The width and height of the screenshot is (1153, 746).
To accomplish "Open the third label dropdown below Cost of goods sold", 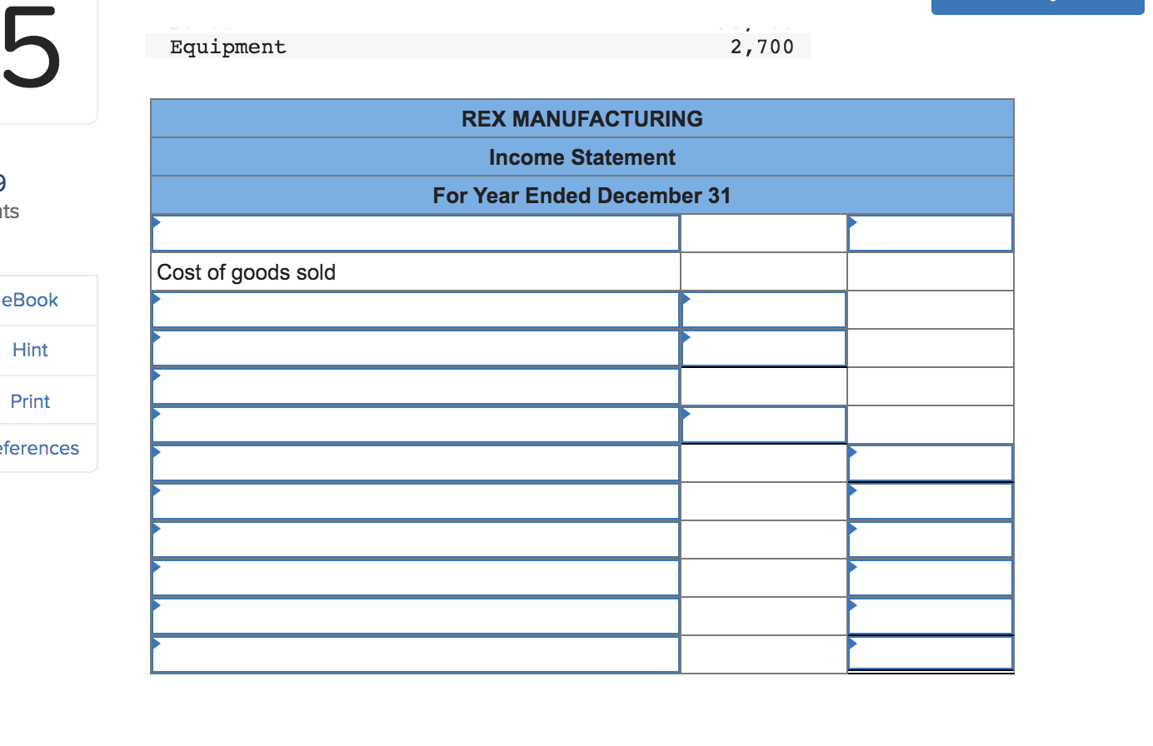I will click(416, 386).
